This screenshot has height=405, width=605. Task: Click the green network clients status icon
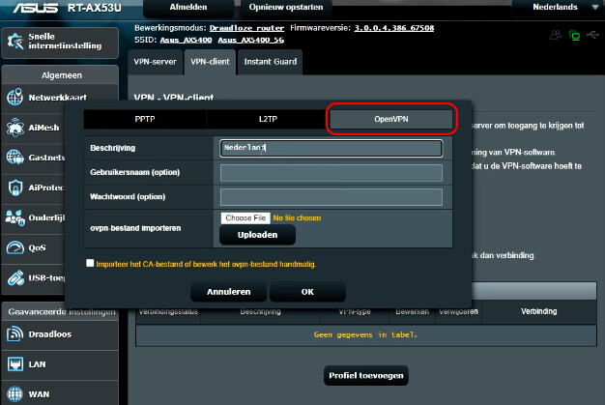pyautogui.click(x=574, y=36)
